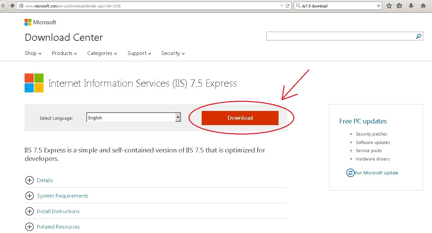Click the Related Resources link
This screenshot has width=432, height=233.
coord(58,227)
